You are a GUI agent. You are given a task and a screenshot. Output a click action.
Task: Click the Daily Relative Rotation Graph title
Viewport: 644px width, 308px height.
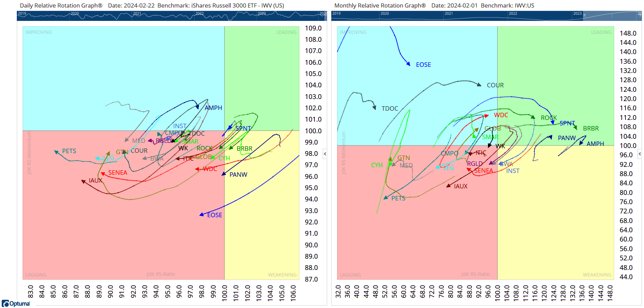(61, 5)
